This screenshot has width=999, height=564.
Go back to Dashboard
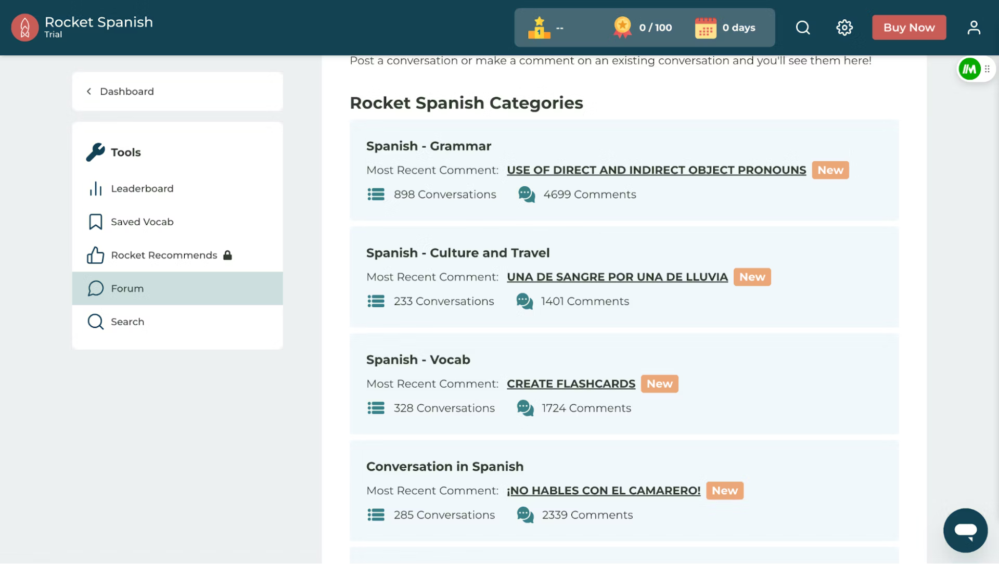point(177,92)
